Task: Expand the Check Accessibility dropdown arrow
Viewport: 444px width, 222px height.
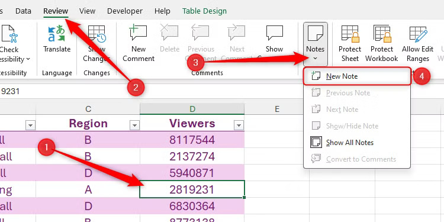Action: click(x=28, y=59)
